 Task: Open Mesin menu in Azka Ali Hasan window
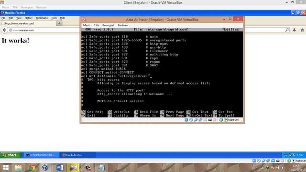click(x=87, y=25)
